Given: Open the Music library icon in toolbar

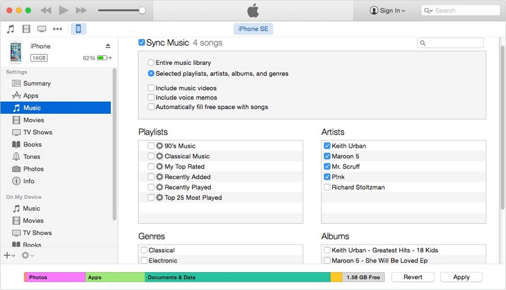Looking at the screenshot, I should point(11,29).
